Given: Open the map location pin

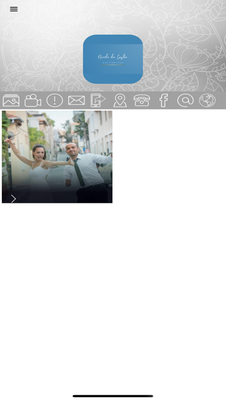Looking at the screenshot, I should coord(120,100).
